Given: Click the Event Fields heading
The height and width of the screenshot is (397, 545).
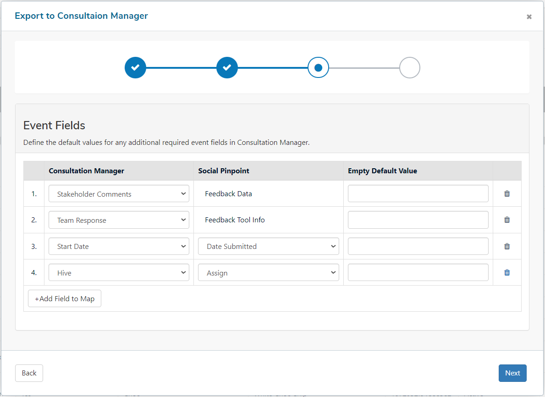Looking at the screenshot, I should pyautogui.click(x=54, y=125).
